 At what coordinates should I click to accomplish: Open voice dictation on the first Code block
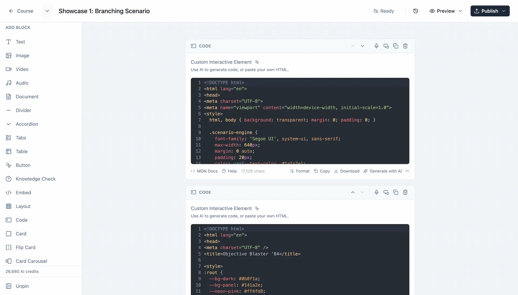coord(376,46)
